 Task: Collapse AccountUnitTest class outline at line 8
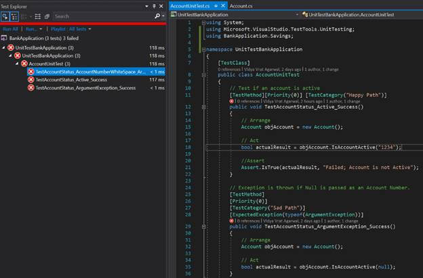click(203, 75)
